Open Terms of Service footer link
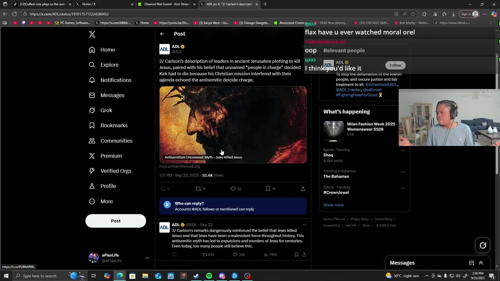 [334, 219]
